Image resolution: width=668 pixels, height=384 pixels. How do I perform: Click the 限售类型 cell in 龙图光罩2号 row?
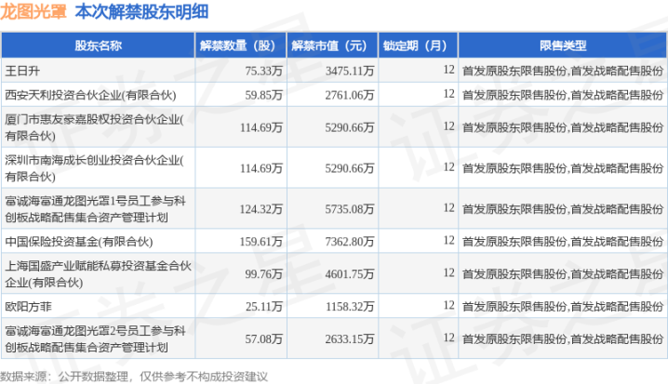[x=563, y=338]
